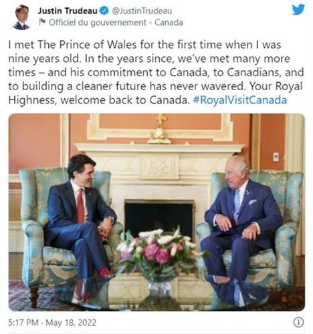This screenshot has height=334, width=313.
Task: Open the tweet info icon
Action: tap(298, 322)
